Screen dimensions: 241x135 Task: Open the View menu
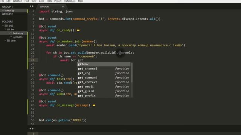click(x=34, y=1)
